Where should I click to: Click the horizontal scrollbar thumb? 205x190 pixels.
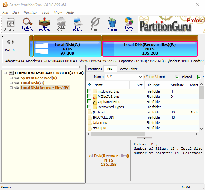click(118, 134)
